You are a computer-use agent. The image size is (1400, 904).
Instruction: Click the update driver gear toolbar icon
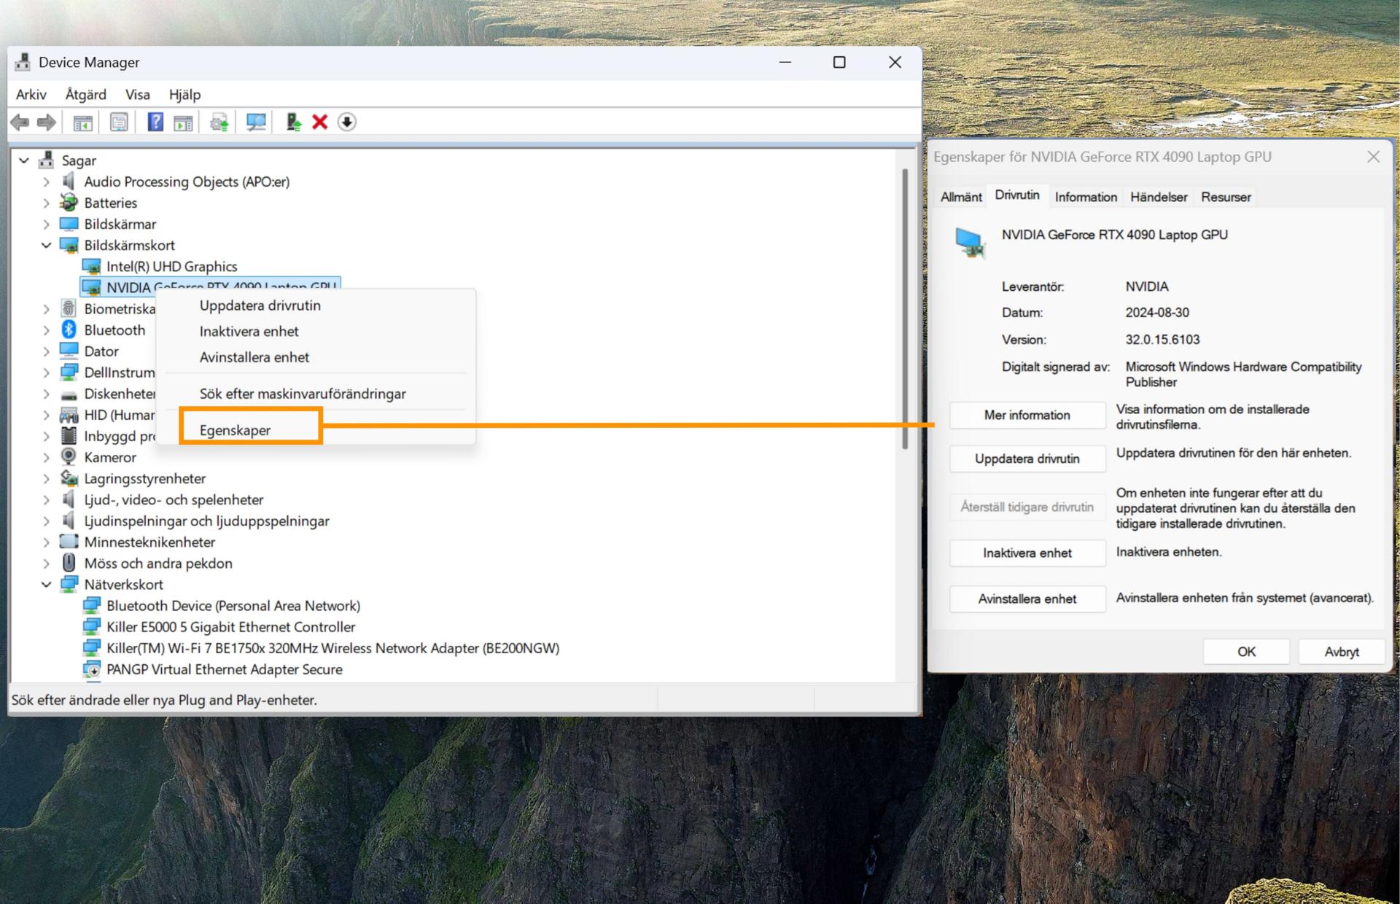tap(219, 122)
